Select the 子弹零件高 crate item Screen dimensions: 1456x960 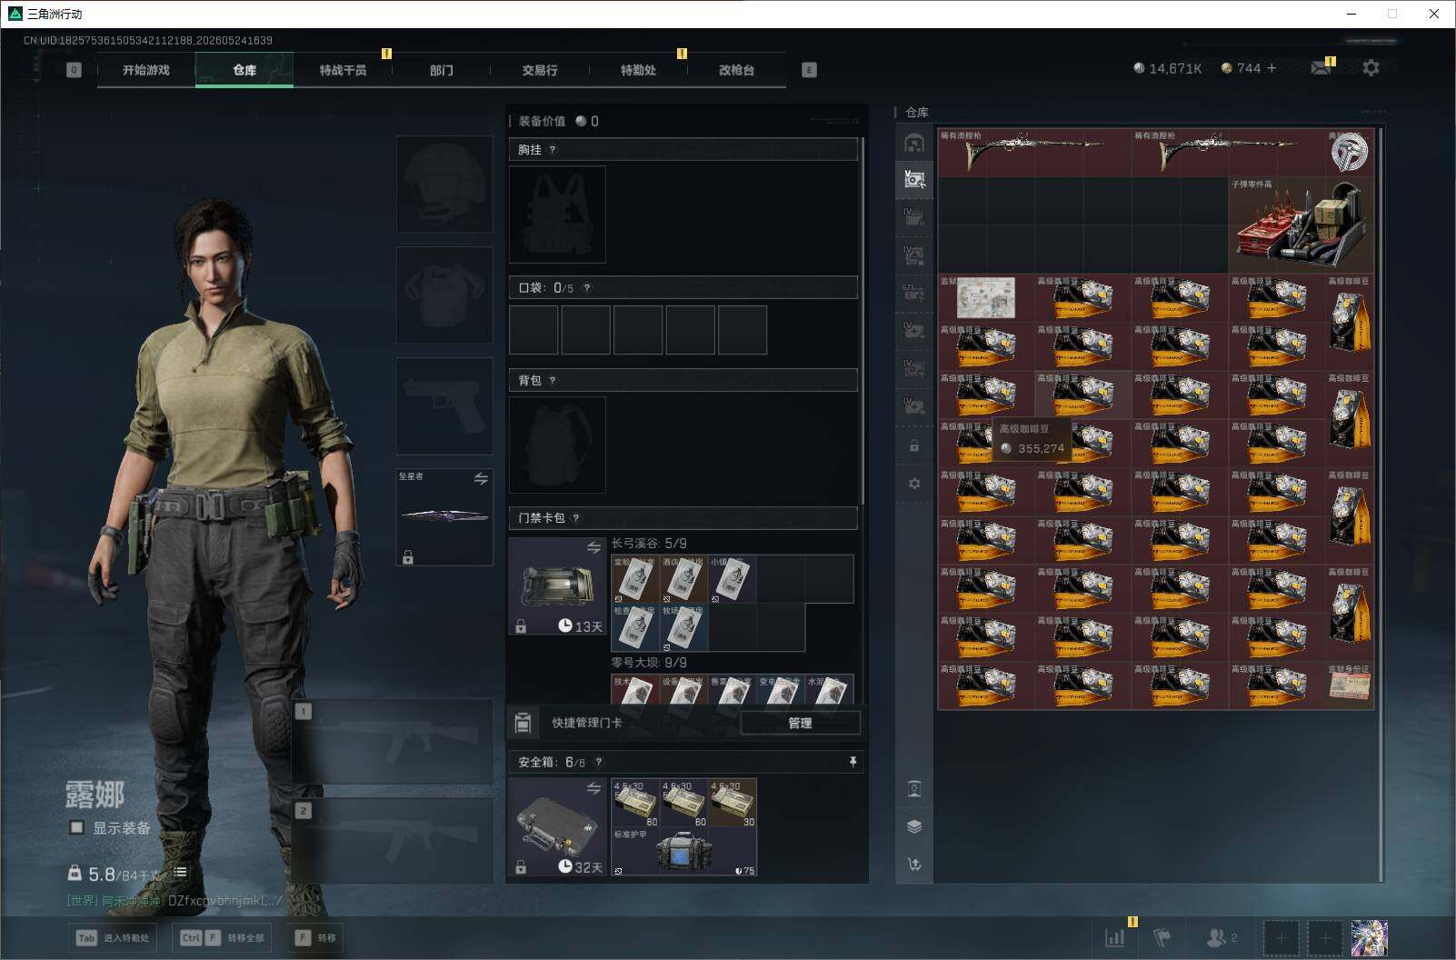pyautogui.click(x=1301, y=225)
